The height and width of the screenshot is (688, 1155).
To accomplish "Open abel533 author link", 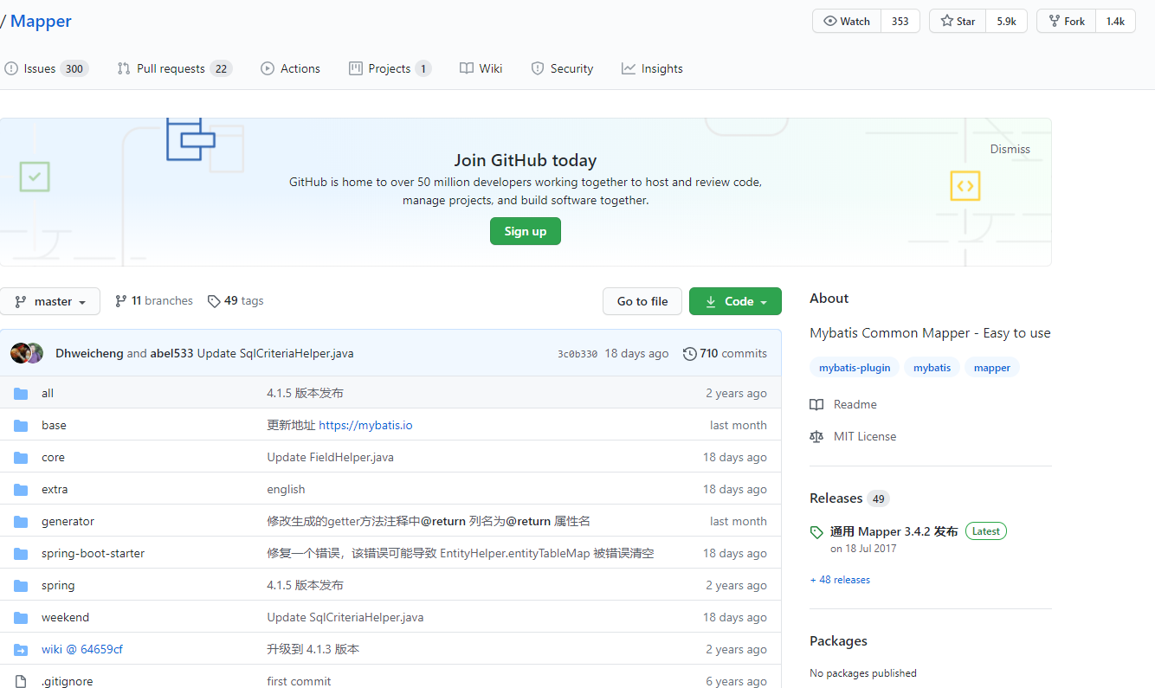I will [x=172, y=353].
